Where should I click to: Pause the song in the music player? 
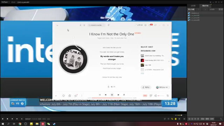point(112,95)
